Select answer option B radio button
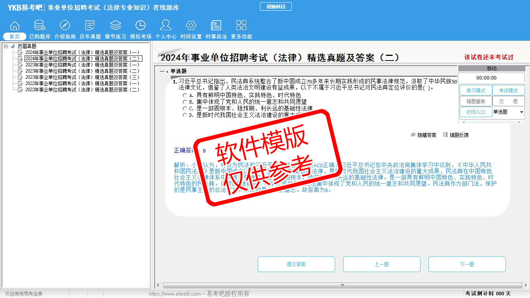 click(185, 102)
